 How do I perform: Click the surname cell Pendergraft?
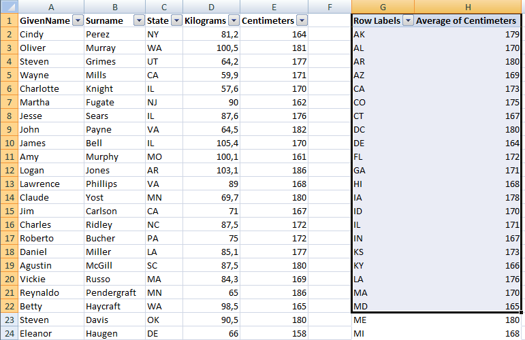click(x=115, y=292)
